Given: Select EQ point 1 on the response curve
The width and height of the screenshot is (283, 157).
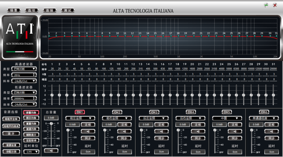Looking at the screenshot, I should coord(49,36).
